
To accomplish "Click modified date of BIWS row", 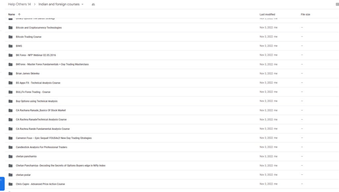I will (266, 46).
